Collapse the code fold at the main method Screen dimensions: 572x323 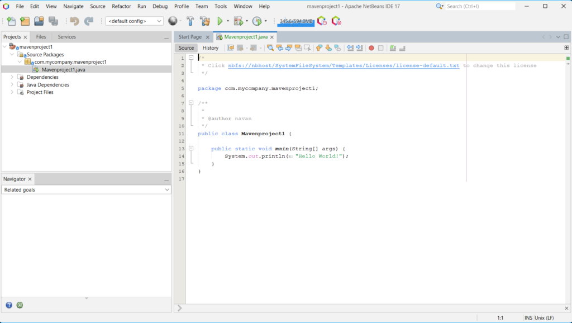coord(190,149)
